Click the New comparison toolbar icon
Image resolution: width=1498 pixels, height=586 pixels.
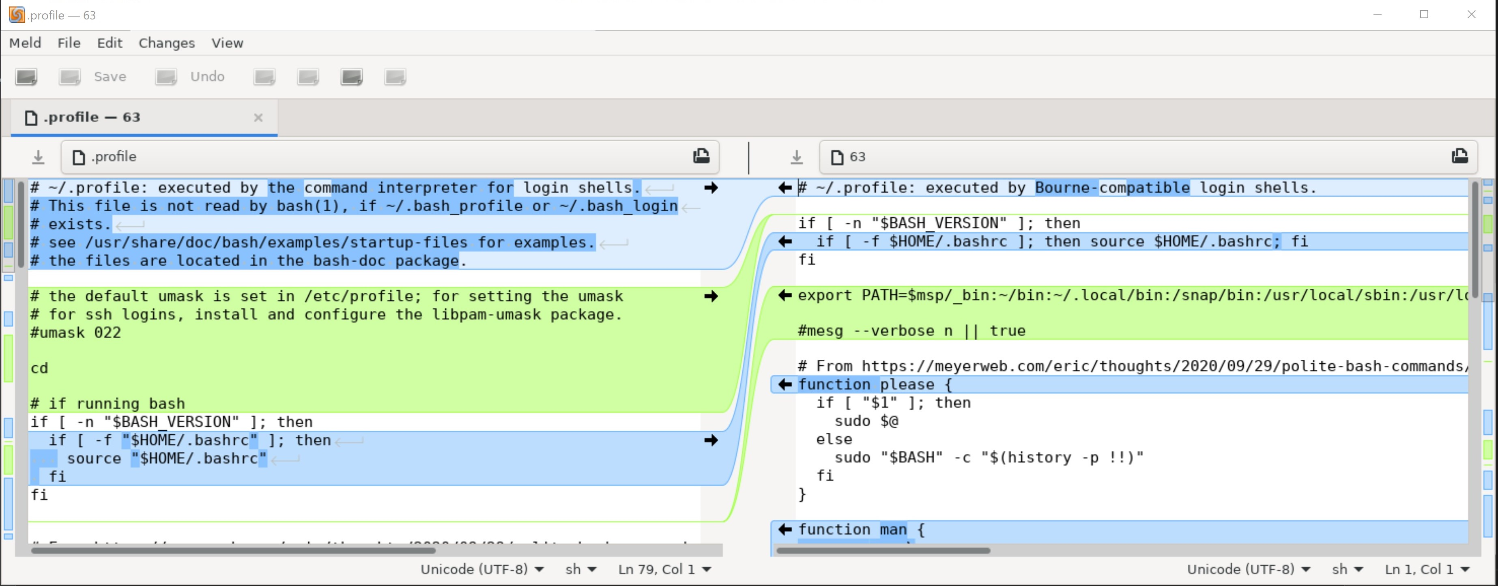click(x=26, y=77)
